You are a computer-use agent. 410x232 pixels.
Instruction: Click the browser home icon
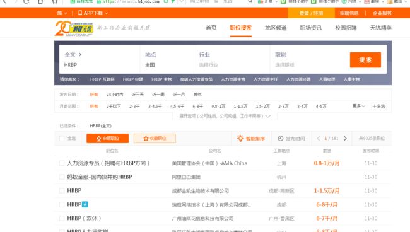pos(40,1)
